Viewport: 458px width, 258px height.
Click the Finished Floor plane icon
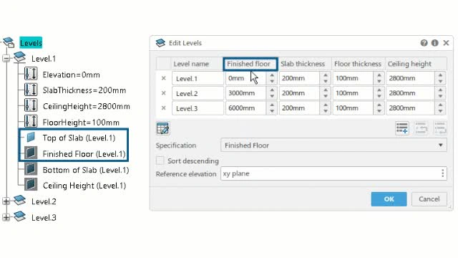coord(31,153)
